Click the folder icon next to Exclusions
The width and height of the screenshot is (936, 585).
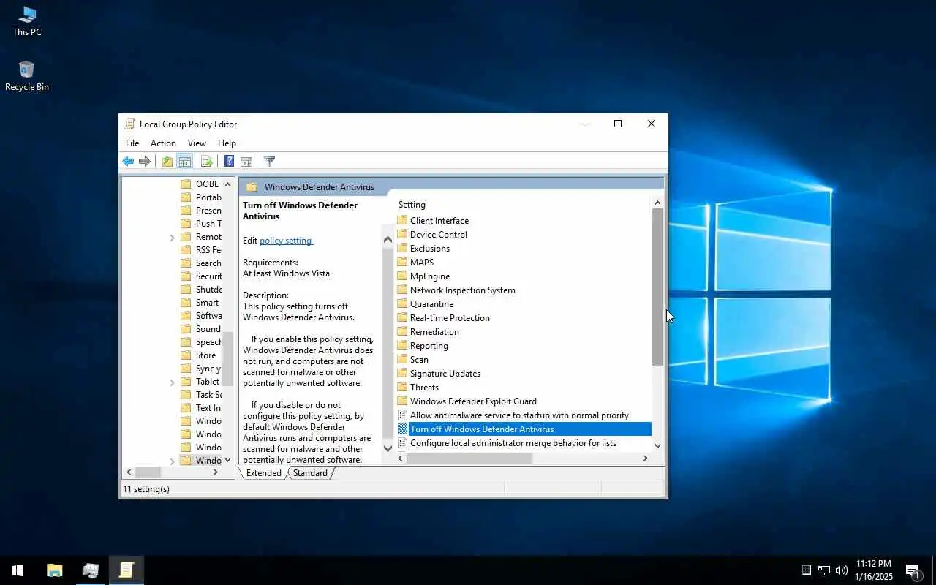pyautogui.click(x=402, y=249)
